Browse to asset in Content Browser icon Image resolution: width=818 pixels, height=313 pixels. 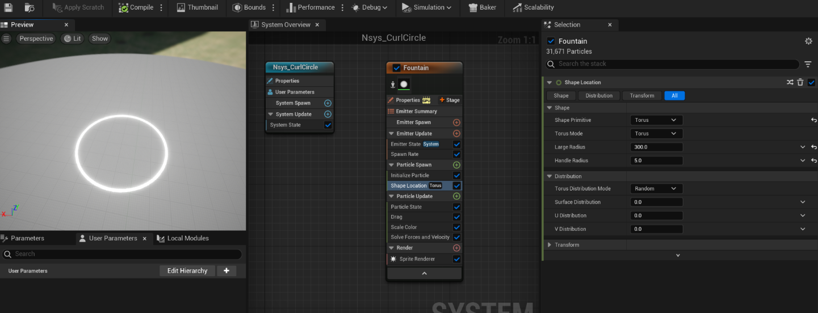[30, 7]
